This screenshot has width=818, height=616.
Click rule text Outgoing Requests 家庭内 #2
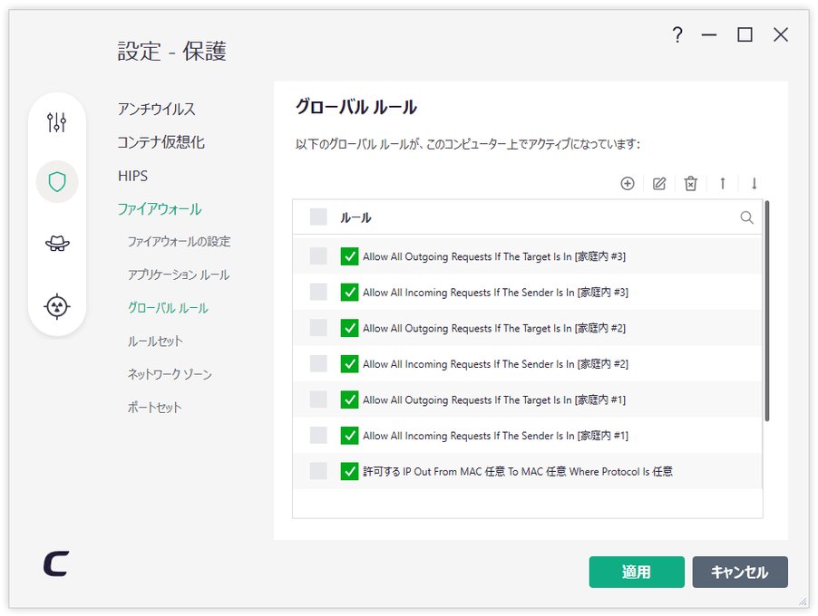(494, 328)
